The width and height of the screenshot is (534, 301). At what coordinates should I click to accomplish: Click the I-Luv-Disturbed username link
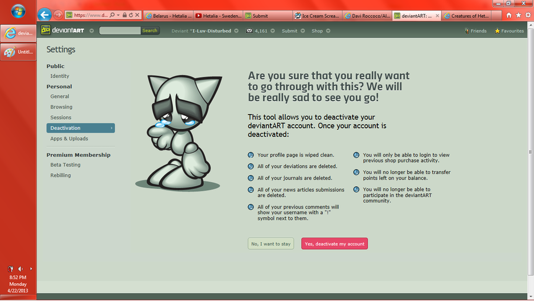(x=212, y=31)
